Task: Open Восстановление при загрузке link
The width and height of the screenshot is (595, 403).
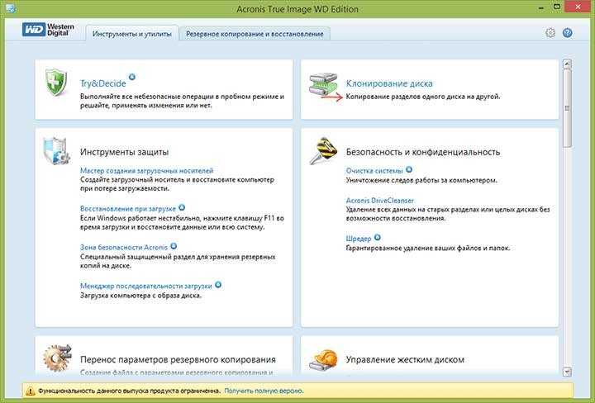Action: click(x=128, y=208)
